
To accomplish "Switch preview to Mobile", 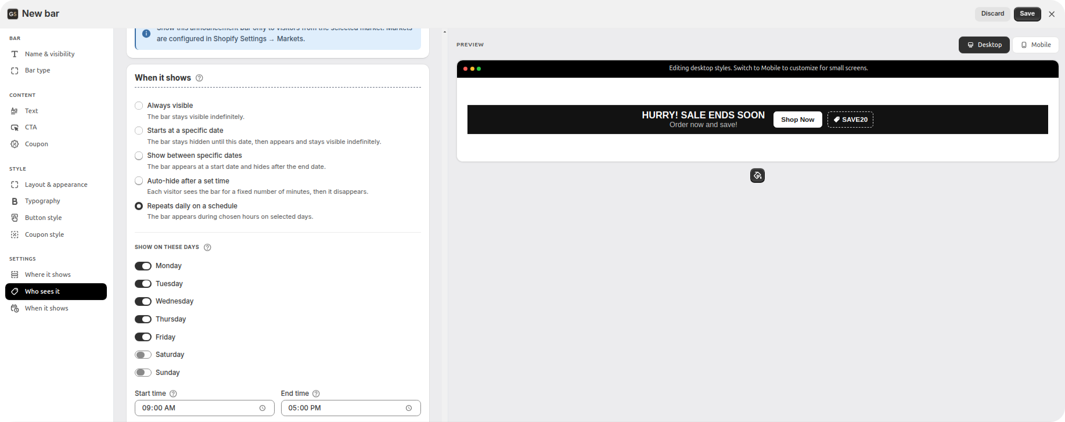I will point(1035,45).
